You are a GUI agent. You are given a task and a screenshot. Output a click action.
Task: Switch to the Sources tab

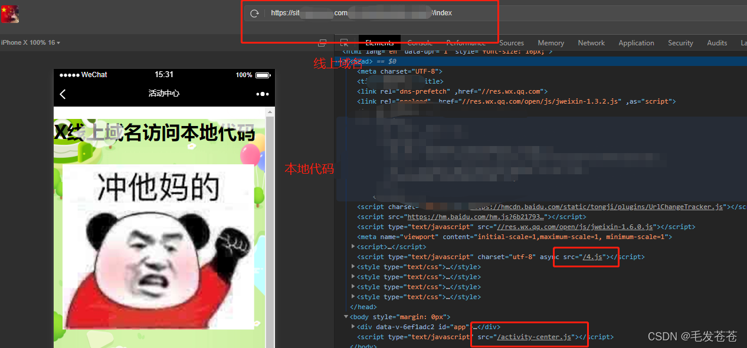coord(512,43)
